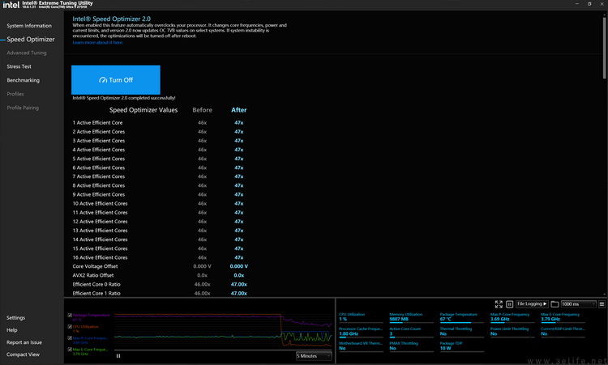This screenshot has height=365, width=608.
Task: Open Profile Pairing in the sidebar
Action: click(x=23, y=108)
